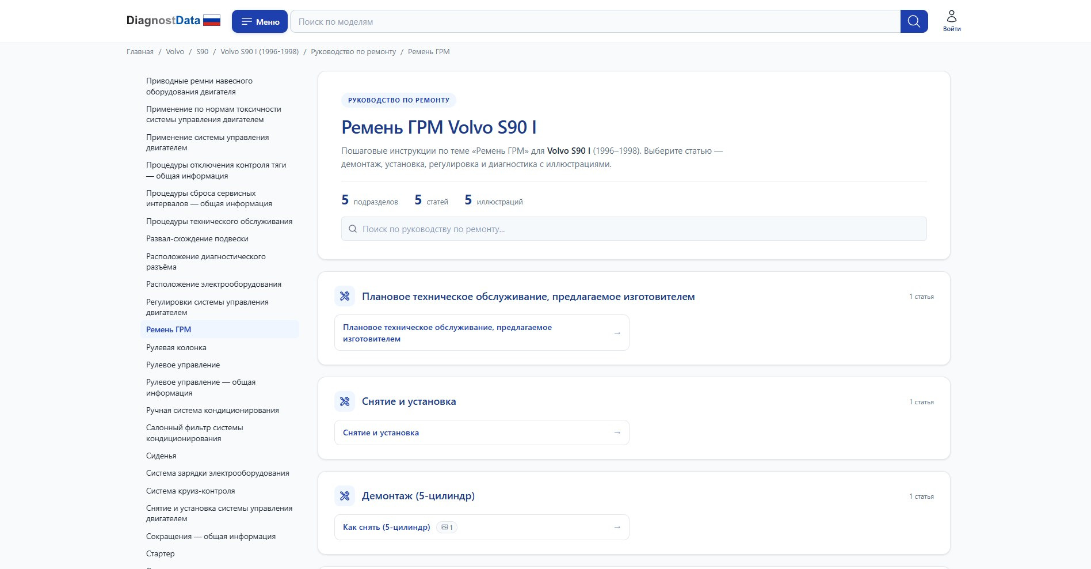Image resolution: width=1091 pixels, height=569 pixels.
Task: Open Ручная система кондиционирования sidebar item
Action: point(219,410)
